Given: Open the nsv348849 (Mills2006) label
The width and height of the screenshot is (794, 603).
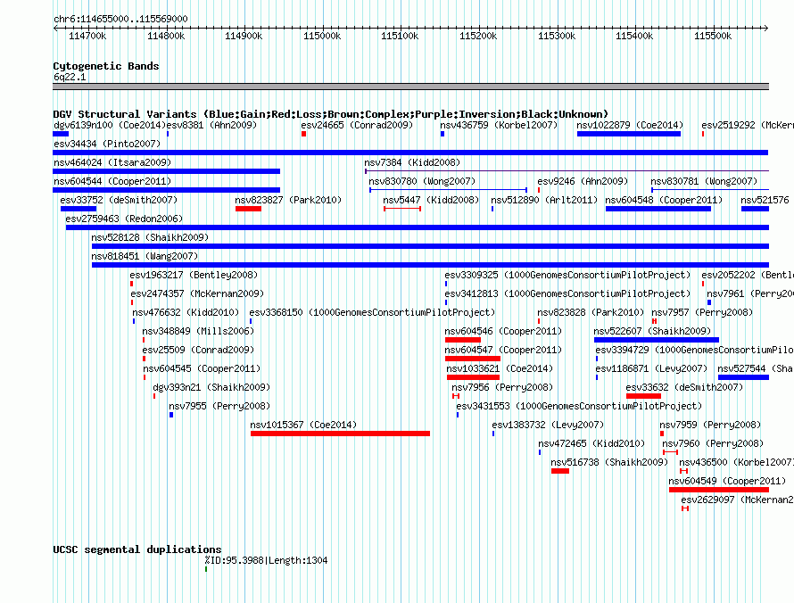Looking at the screenshot, I should [x=198, y=331].
